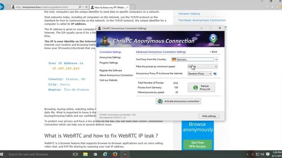Click the IP address 37.187.107.210

click(x=66, y=68)
